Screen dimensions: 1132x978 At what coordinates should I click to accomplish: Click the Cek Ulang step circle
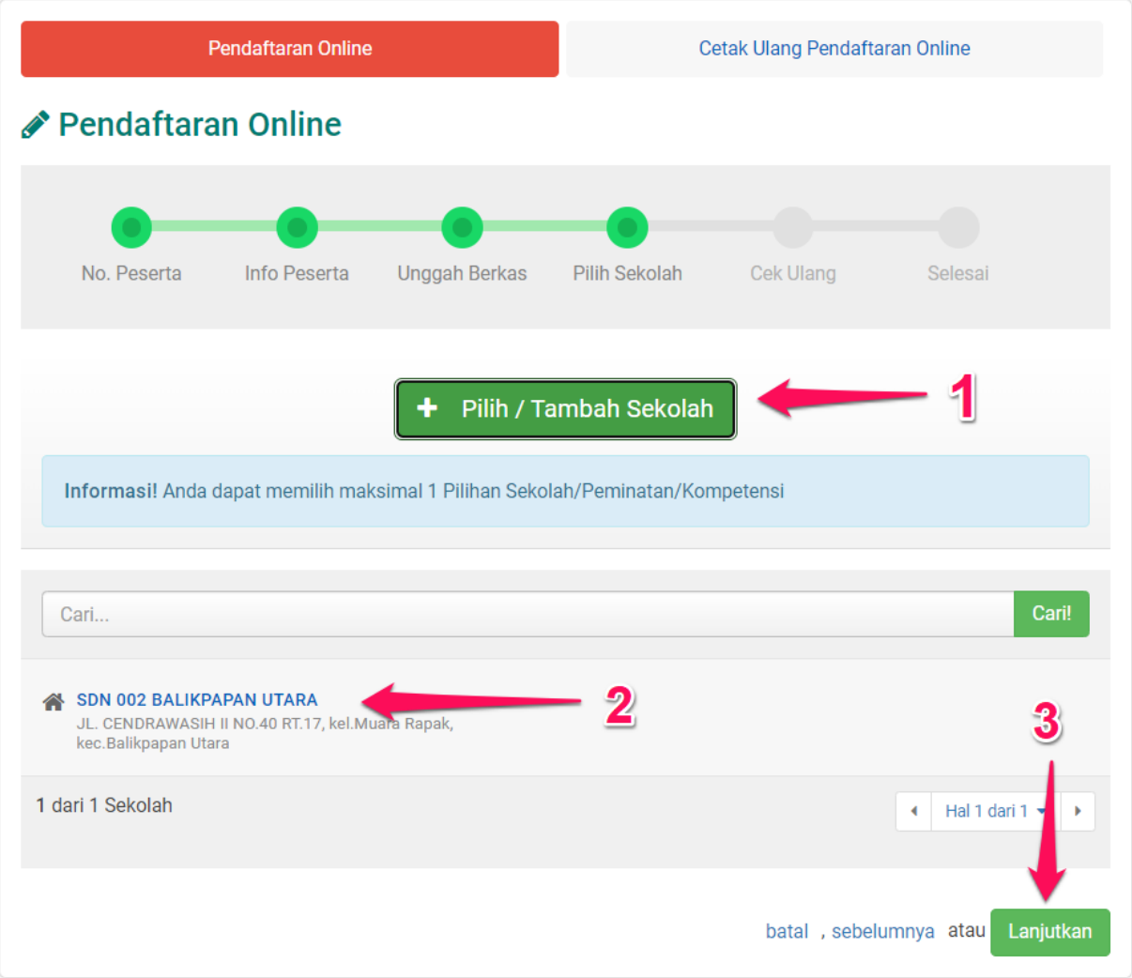coord(793,227)
